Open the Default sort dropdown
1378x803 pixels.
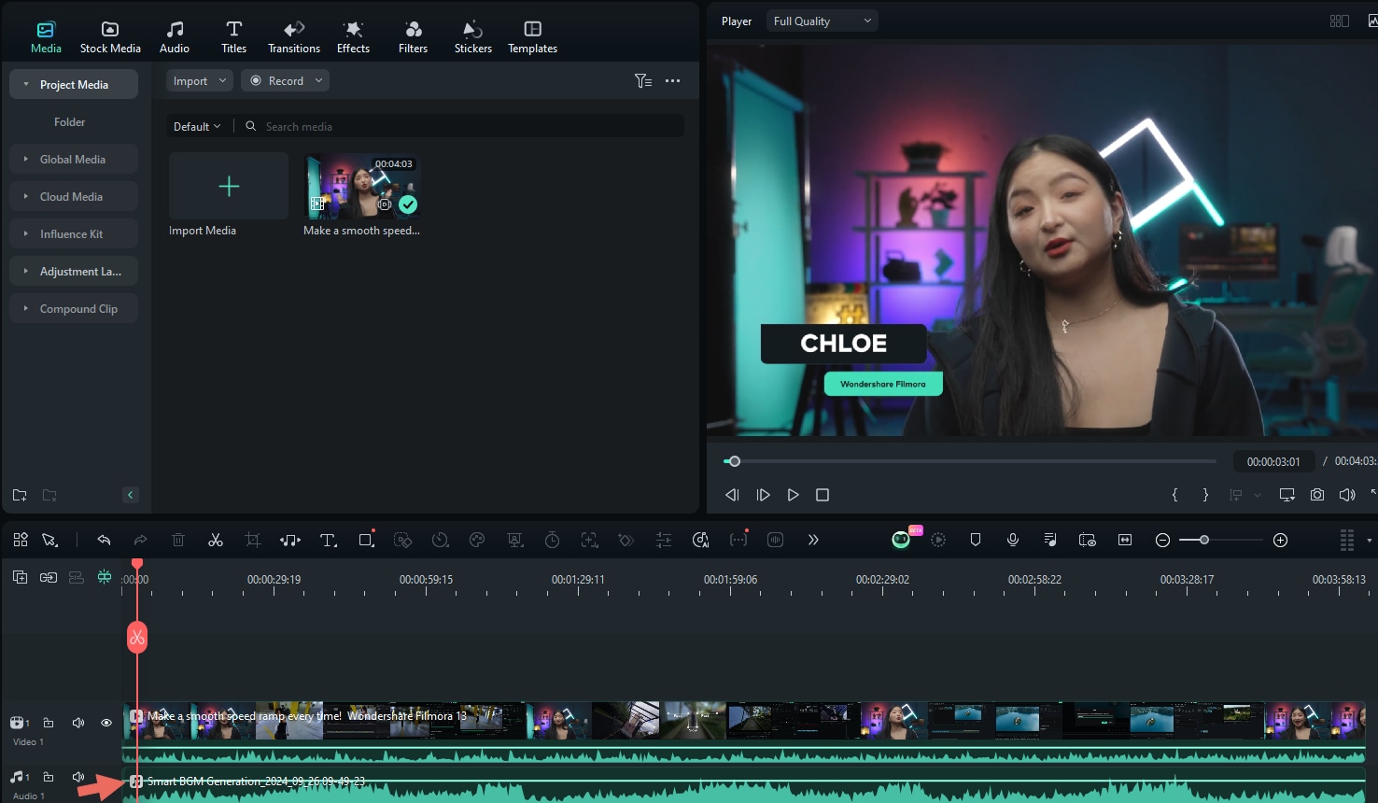[197, 126]
